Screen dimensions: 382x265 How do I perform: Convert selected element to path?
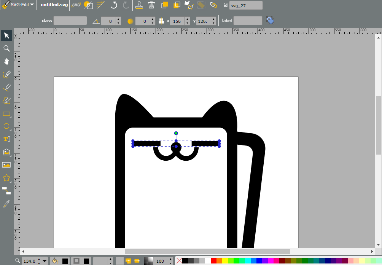coord(189,5)
